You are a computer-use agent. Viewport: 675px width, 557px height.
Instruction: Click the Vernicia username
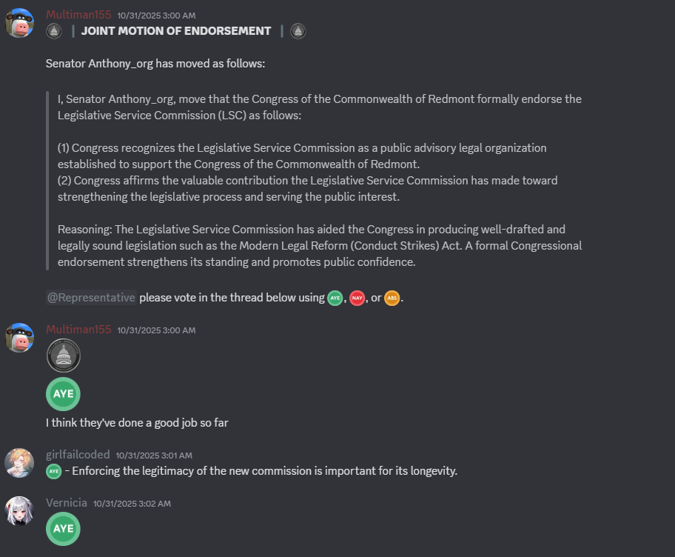(x=67, y=503)
